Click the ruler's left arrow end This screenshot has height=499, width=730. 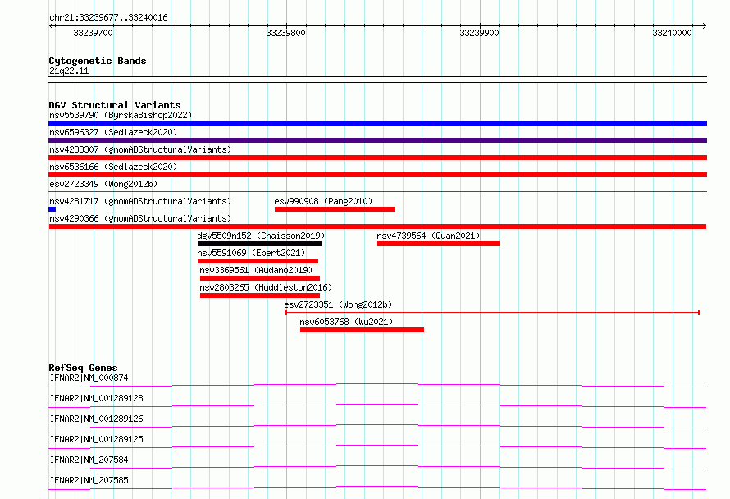coord(51,25)
